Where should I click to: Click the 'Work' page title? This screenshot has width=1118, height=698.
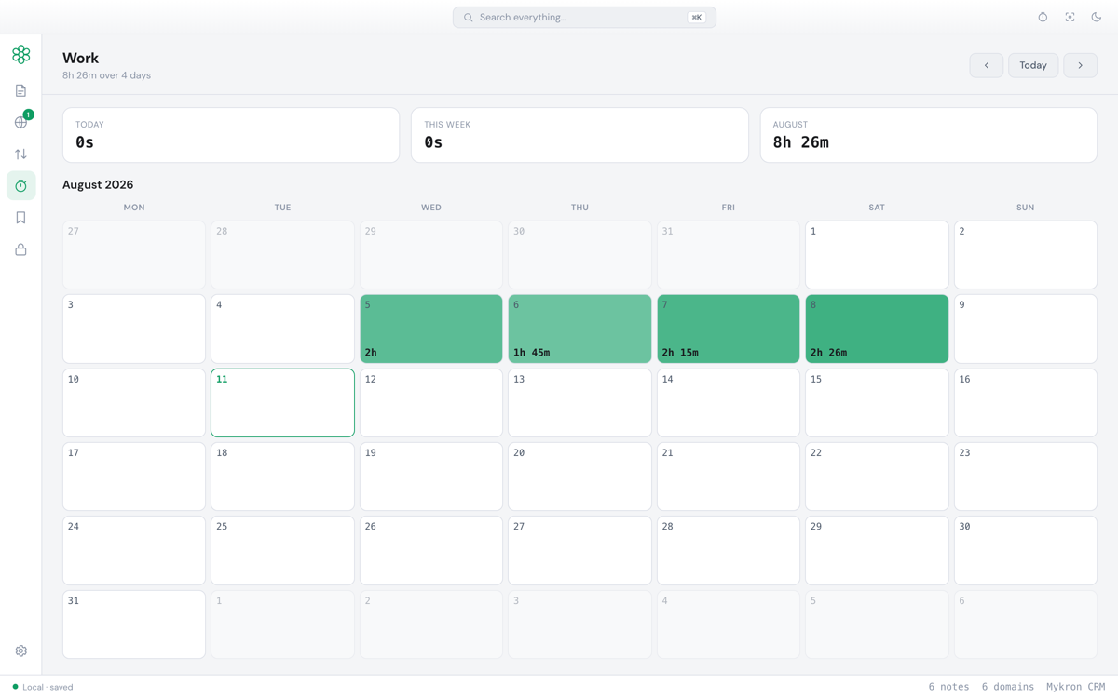pos(81,58)
